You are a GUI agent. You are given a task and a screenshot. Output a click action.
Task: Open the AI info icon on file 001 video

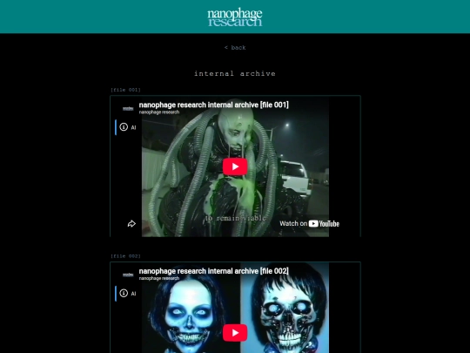click(124, 127)
